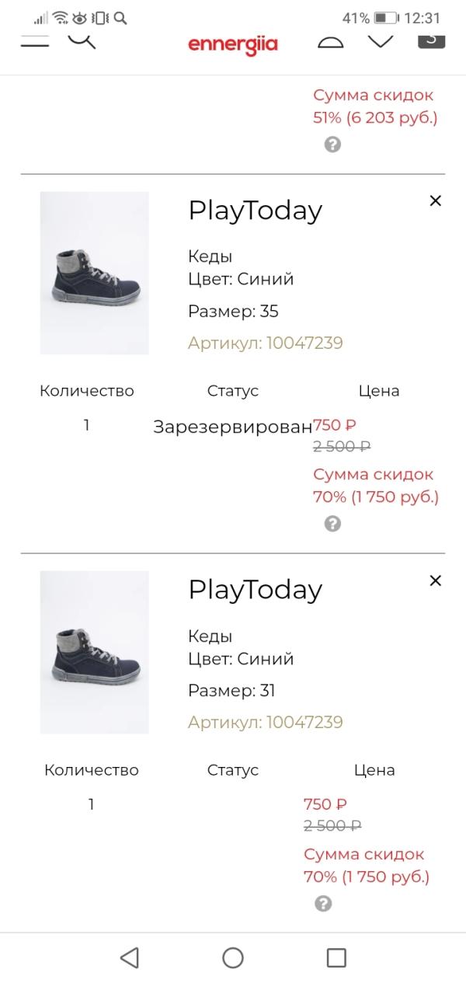Open PlayToday title of size 31 item

click(x=255, y=590)
